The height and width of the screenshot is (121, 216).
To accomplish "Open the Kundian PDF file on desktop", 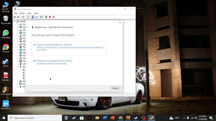I will 6,77.
